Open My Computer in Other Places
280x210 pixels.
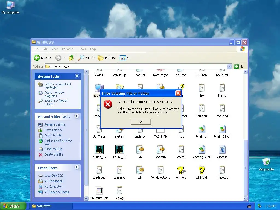click(53, 186)
